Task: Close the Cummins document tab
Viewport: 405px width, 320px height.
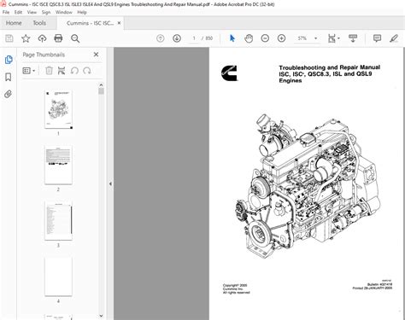Action: (119, 23)
